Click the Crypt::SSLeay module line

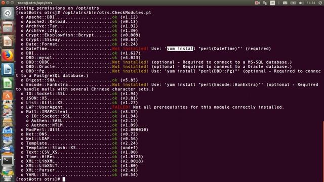pos(79,39)
